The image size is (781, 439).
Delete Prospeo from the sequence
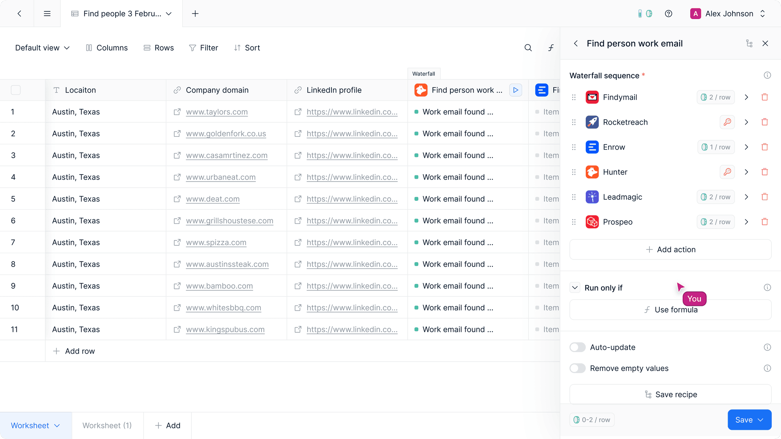pos(765,222)
